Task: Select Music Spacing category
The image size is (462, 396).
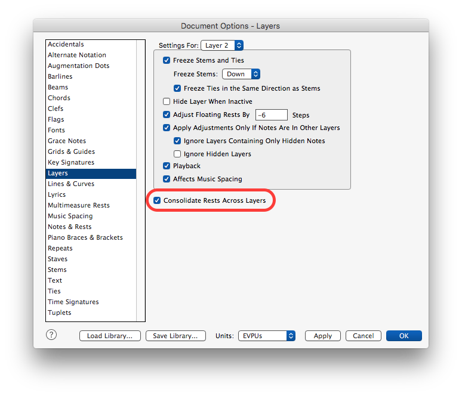Action: click(x=70, y=216)
